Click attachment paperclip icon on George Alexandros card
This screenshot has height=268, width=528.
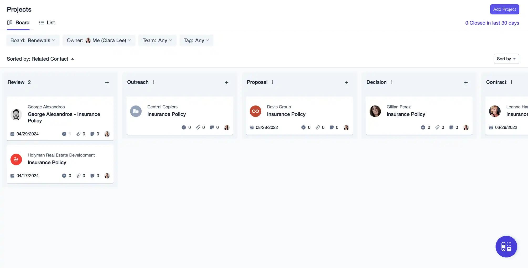pos(78,134)
